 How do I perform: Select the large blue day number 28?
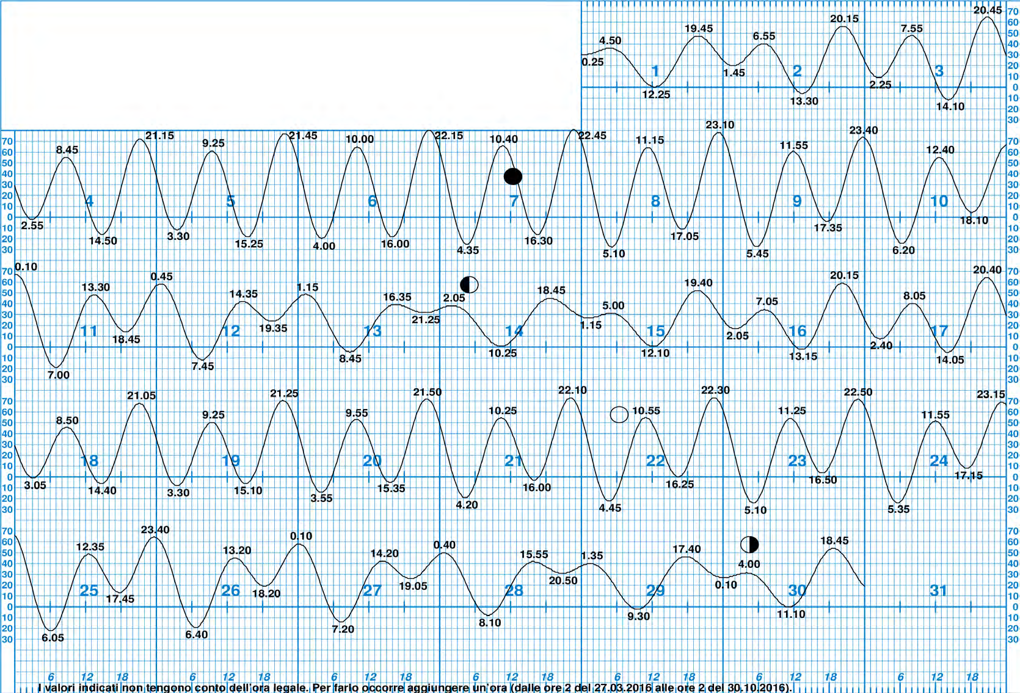(514, 590)
